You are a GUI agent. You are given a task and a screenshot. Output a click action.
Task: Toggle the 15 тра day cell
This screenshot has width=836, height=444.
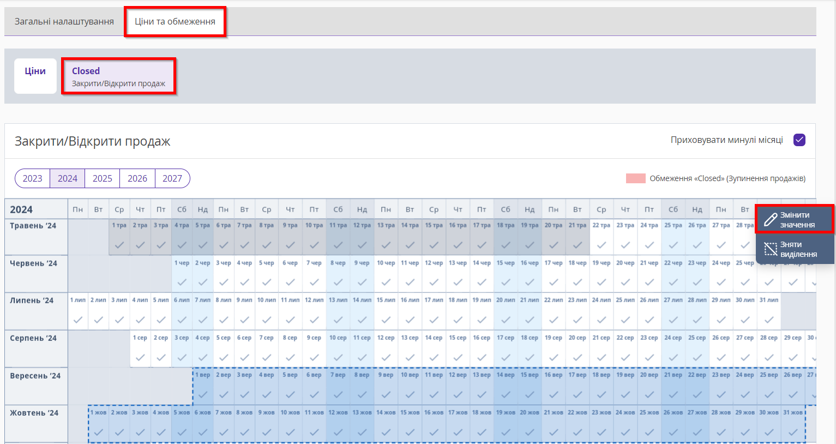tap(434, 237)
